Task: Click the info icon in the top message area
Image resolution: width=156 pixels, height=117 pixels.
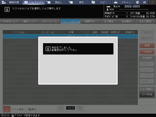Action: pos(7,9)
